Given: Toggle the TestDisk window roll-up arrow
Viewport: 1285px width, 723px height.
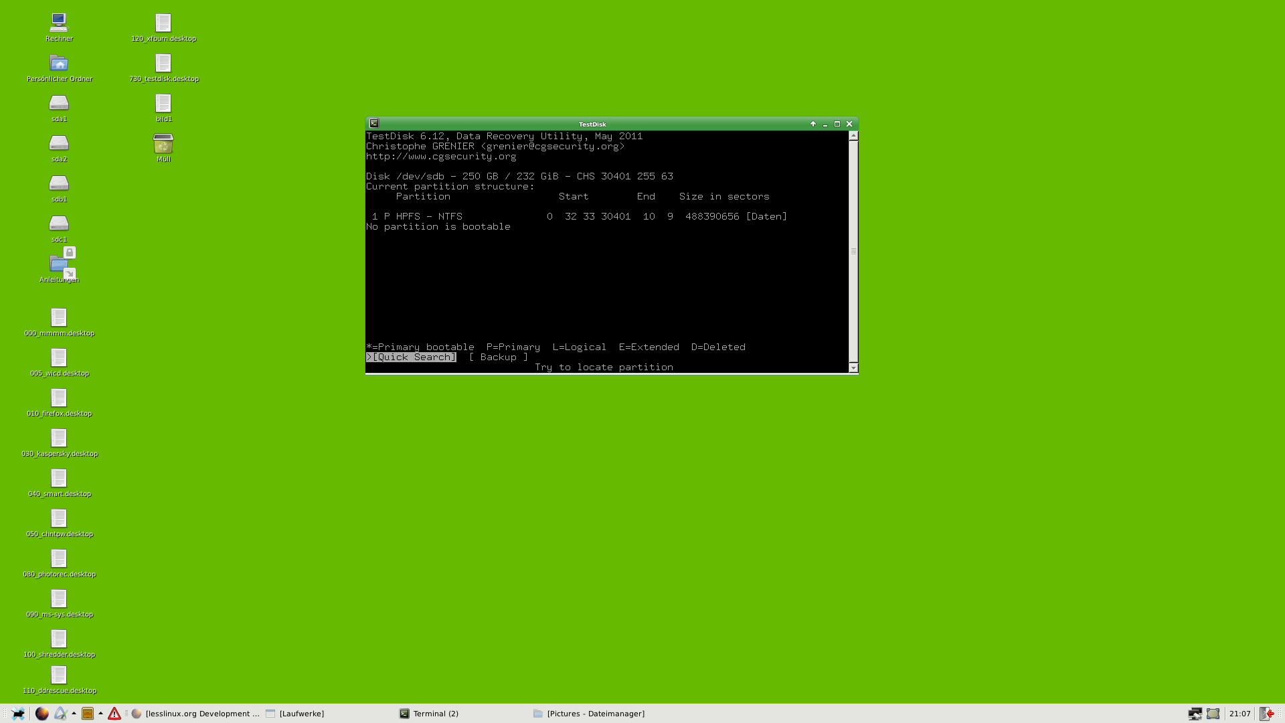Looking at the screenshot, I should point(813,124).
